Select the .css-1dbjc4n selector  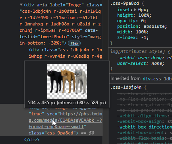pyautogui.click(x=126, y=87)
